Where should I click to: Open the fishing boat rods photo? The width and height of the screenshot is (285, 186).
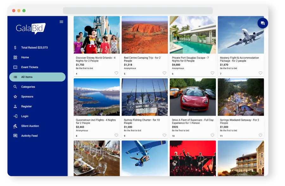click(145, 97)
